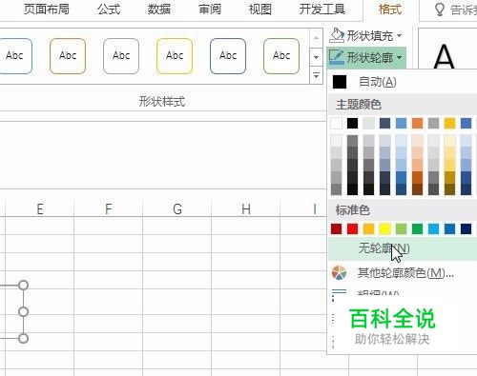Image resolution: width=477 pixels, height=376 pixels.
Task: Pick the white theme color swatch
Action: (337, 123)
